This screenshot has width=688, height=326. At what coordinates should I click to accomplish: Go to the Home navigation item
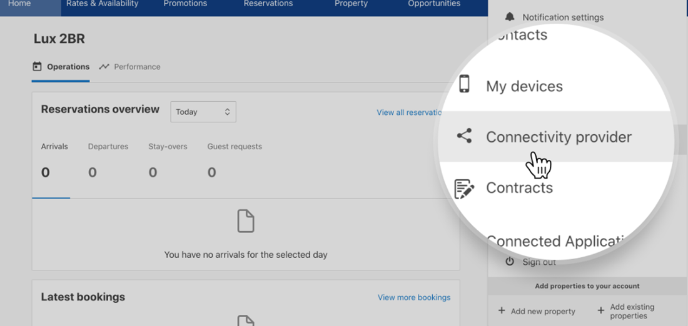[x=19, y=4]
